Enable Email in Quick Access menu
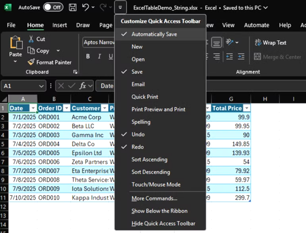Screen dimensions: 306x233 (x=160, y=84)
